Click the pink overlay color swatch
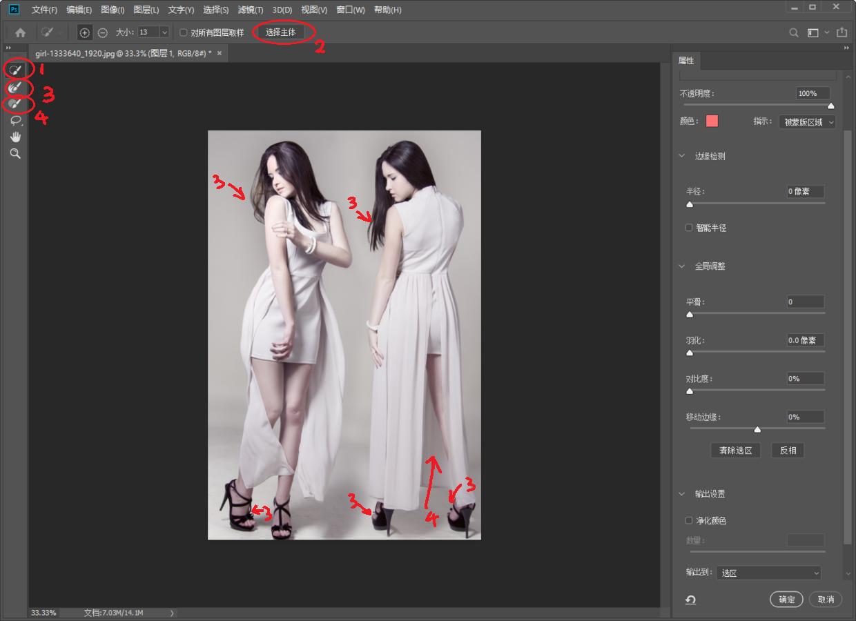The width and height of the screenshot is (856, 621). click(x=712, y=121)
